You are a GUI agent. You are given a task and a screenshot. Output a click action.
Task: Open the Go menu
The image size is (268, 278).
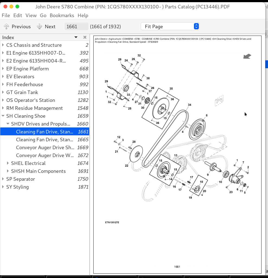click(x=43, y=15)
